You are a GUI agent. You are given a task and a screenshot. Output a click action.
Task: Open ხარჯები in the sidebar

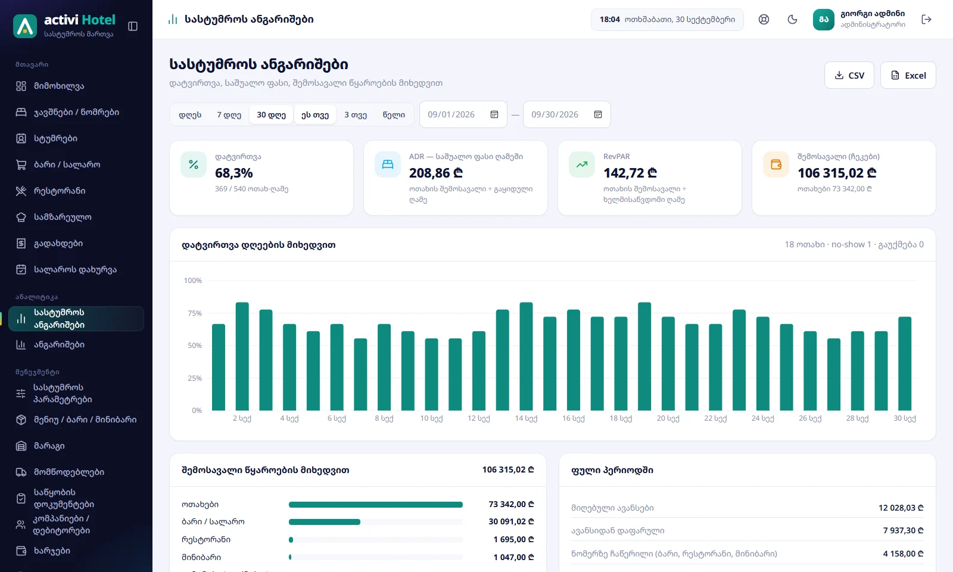pyautogui.click(x=76, y=551)
